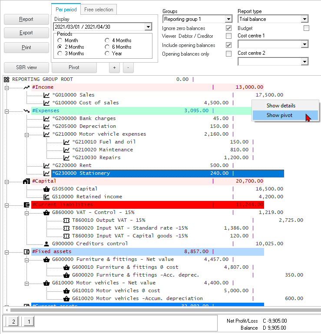
Task: Collapse the G210000 Motor vehicle expenses node
Action: [x=26, y=134]
